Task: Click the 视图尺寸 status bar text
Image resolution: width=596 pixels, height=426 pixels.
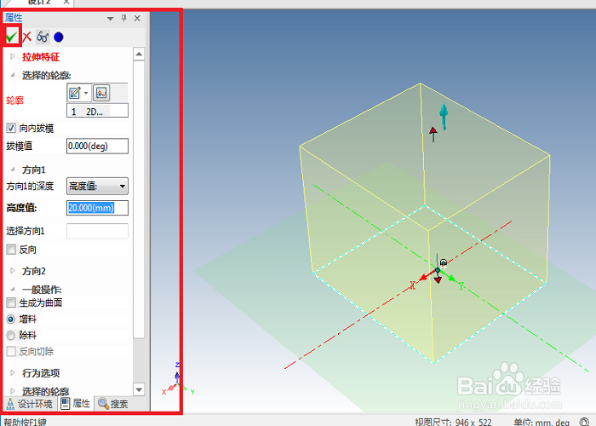Action: (x=453, y=422)
